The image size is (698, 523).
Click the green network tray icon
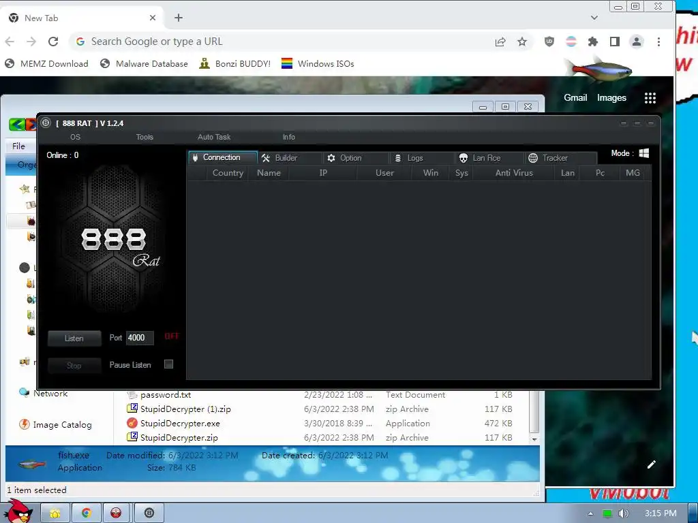point(607,513)
